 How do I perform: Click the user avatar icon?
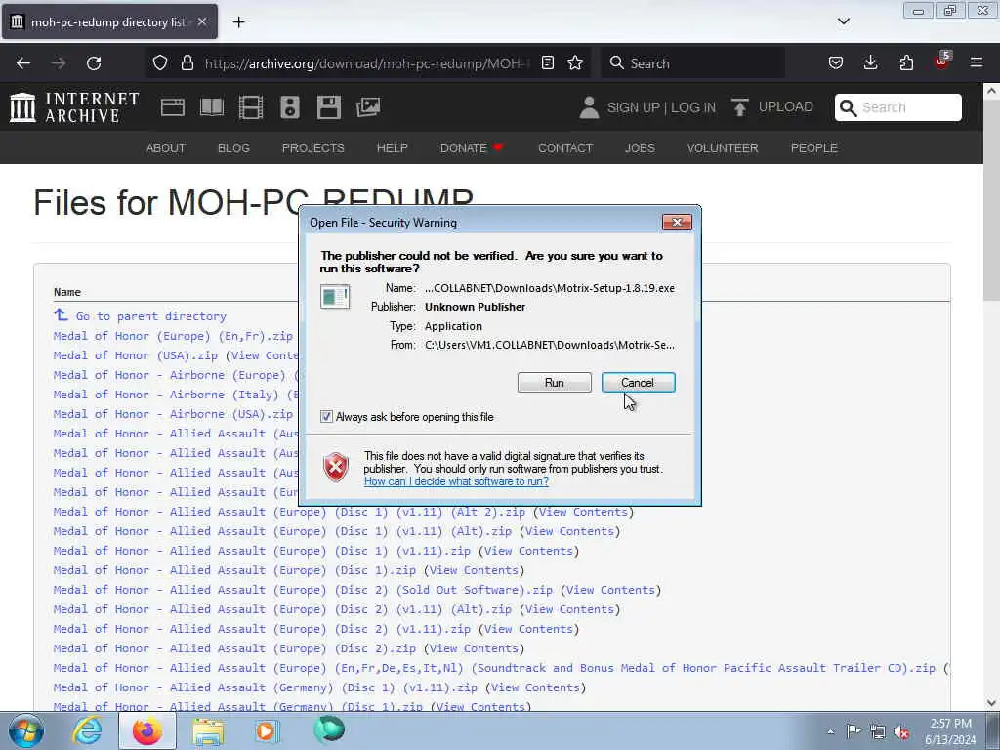click(589, 107)
